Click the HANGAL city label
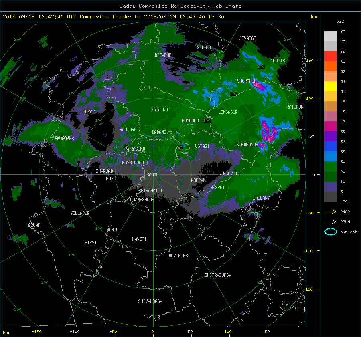The height and width of the screenshot is (337, 361). tap(114, 230)
